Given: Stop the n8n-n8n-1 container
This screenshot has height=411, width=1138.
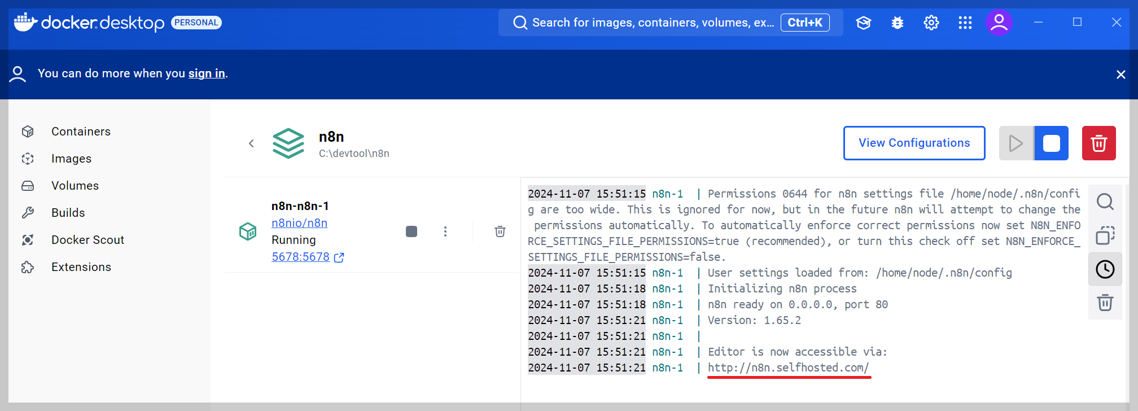Looking at the screenshot, I should [x=412, y=231].
